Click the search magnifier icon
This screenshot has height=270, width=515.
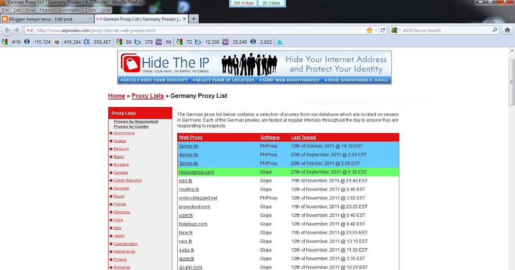pyautogui.click(x=495, y=30)
